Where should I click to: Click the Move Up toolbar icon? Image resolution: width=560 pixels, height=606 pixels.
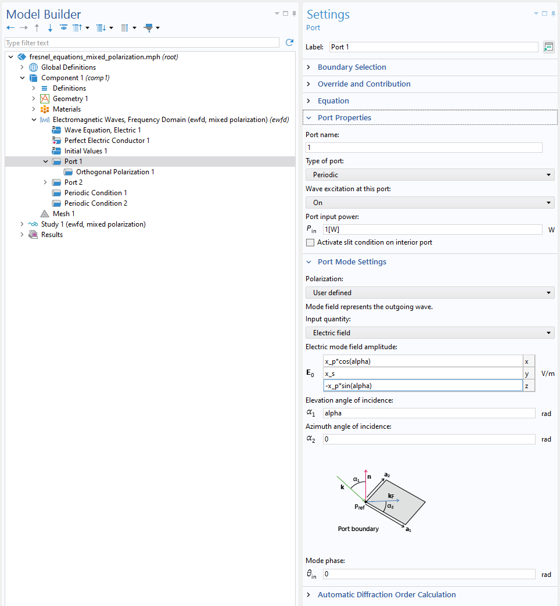pos(36,27)
